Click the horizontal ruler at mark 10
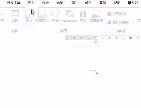This screenshot has height=108, width=141. (130, 38)
